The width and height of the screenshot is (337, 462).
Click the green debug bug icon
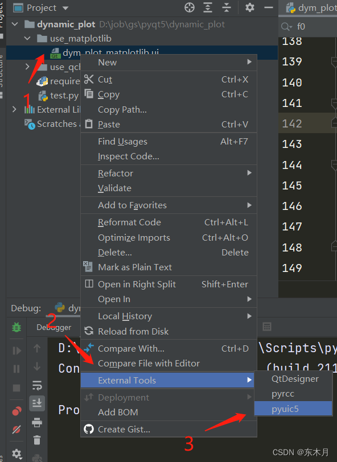[x=17, y=327]
